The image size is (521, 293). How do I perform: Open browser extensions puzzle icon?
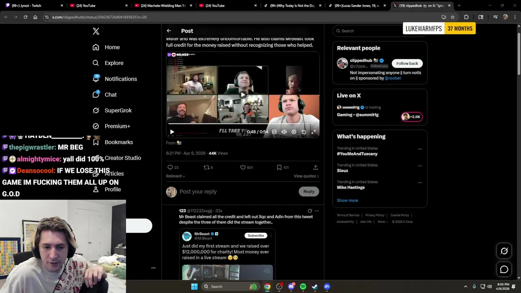tap(466, 17)
